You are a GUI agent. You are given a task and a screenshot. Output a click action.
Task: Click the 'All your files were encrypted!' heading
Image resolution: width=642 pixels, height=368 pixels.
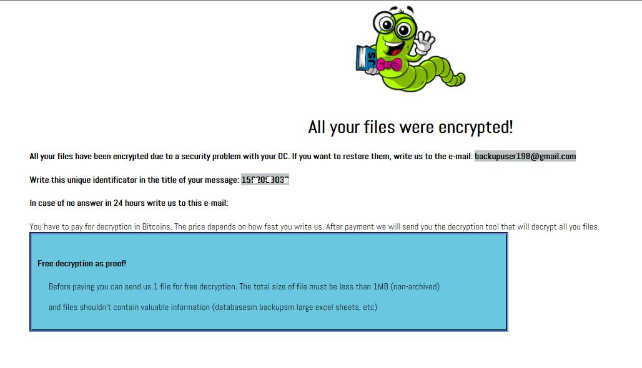[x=410, y=127]
